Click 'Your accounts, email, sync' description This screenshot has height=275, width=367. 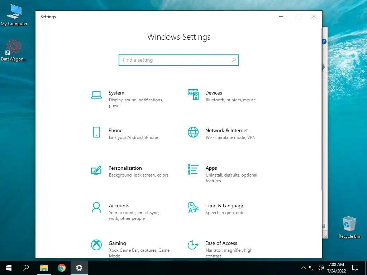pos(134,216)
